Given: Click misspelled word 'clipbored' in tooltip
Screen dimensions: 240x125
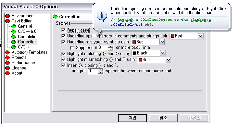Looking at the screenshot, I should tap(201, 20).
